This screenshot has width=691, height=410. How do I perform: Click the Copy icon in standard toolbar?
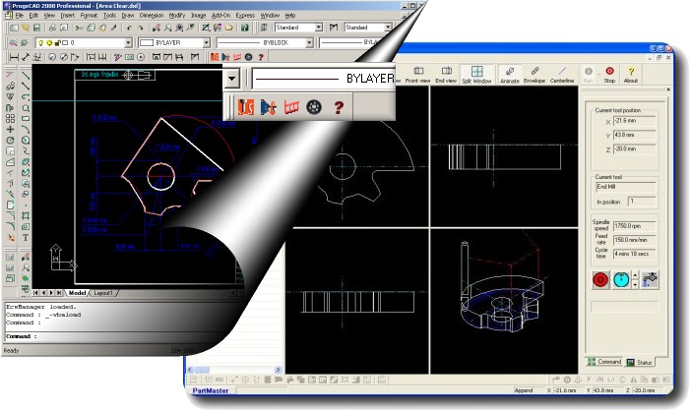[91, 28]
